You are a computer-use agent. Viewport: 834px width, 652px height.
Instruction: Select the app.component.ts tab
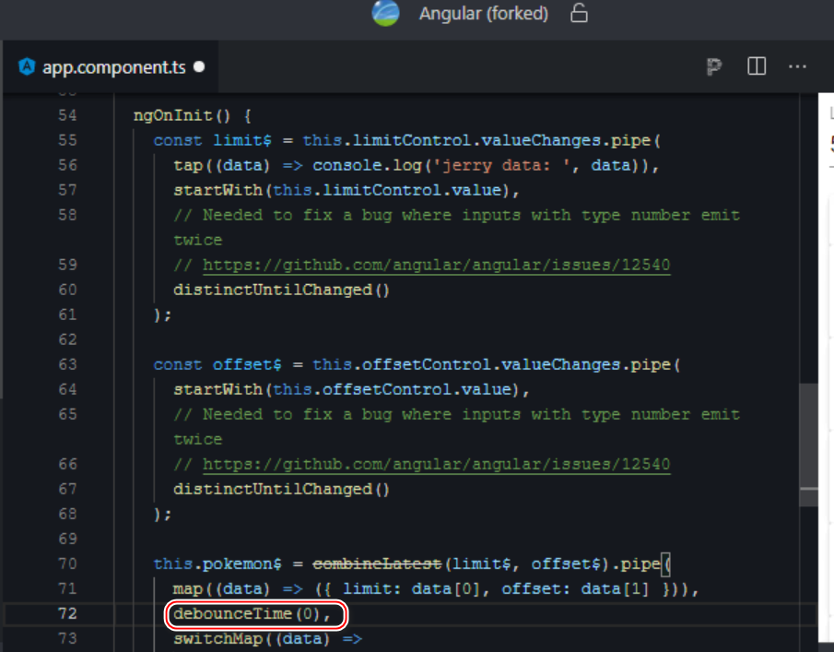[x=111, y=66]
